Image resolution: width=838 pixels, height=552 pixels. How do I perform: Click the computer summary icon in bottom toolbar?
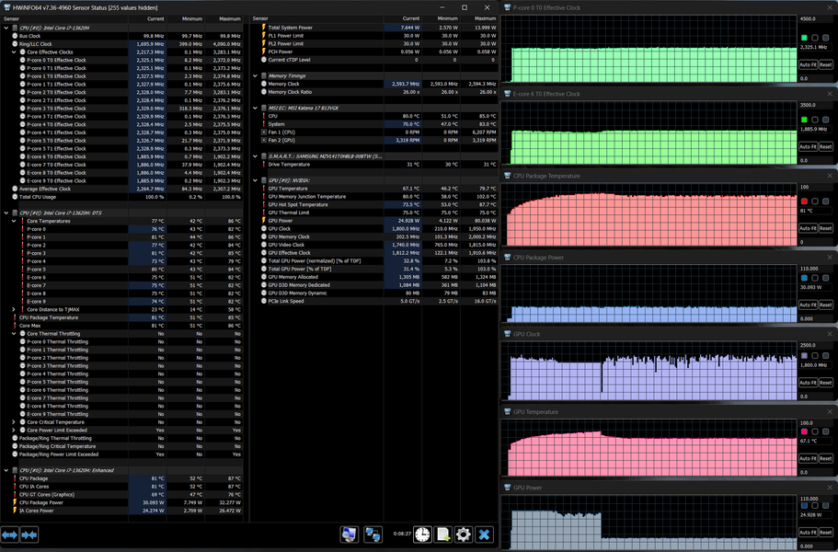click(x=349, y=535)
